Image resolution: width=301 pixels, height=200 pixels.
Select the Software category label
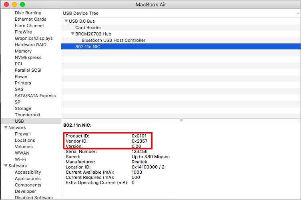click(x=18, y=166)
